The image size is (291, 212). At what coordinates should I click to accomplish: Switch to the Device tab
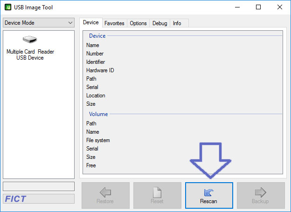click(91, 22)
